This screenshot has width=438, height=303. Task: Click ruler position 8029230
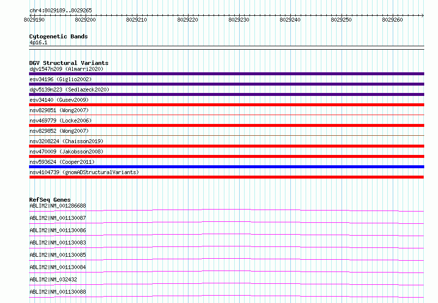tap(239, 20)
